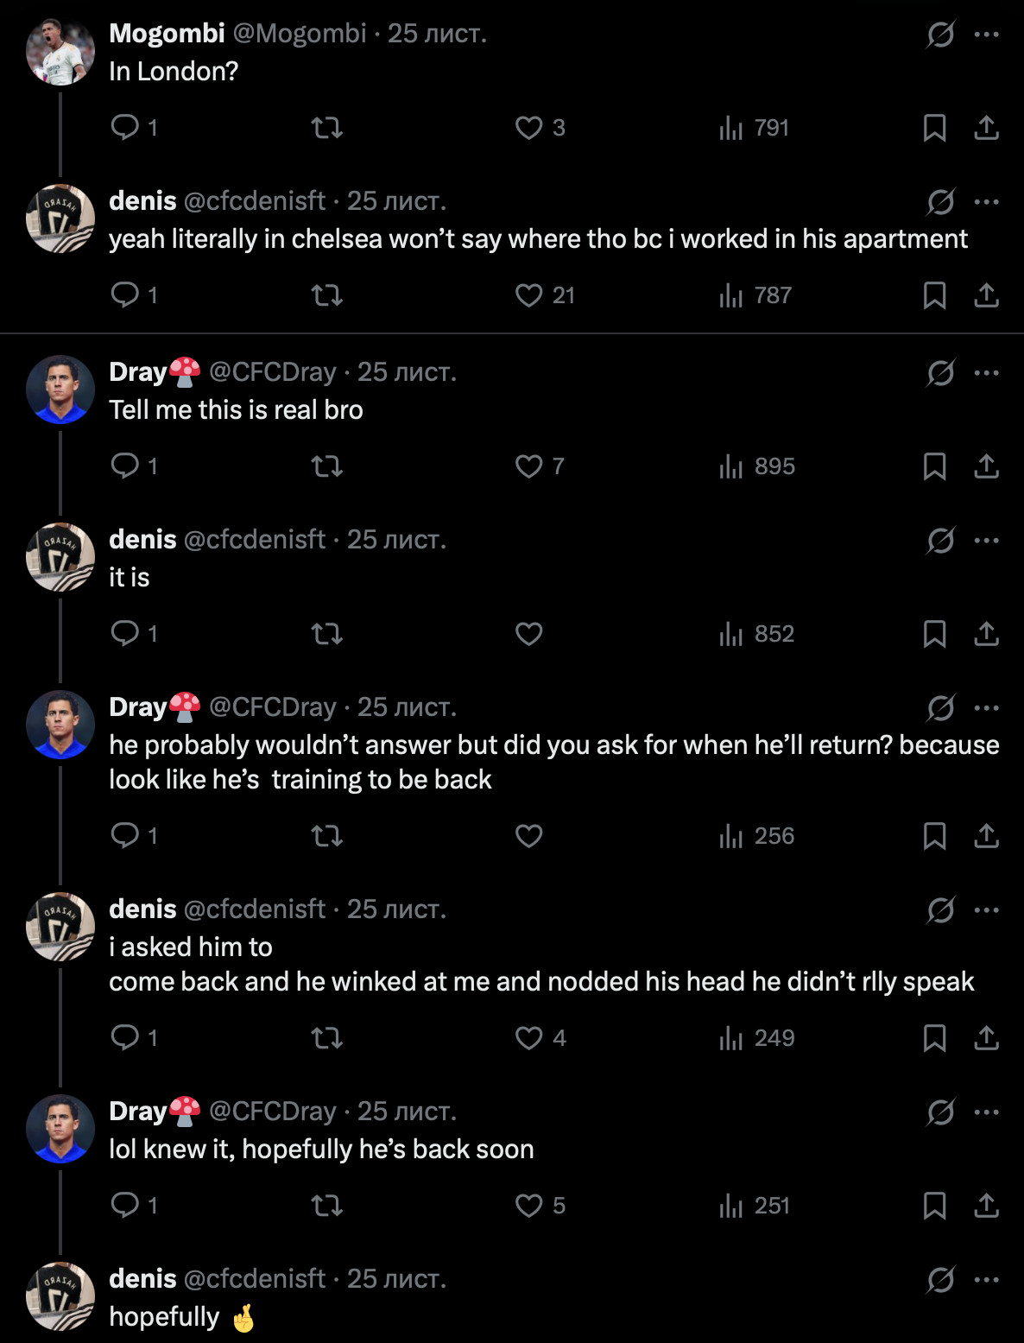The width and height of the screenshot is (1024, 1343).
Task: Reply to Dray's "lol knew it" tweet
Action: pyautogui.click(x=125, y=1206)
